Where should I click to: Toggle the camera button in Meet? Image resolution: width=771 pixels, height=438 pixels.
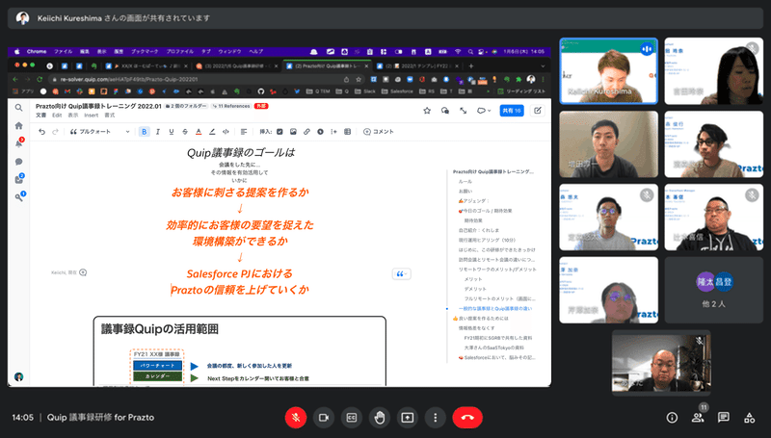point(324,418)
